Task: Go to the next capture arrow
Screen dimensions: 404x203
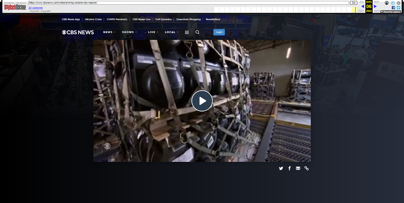Action: coord(375,6)
